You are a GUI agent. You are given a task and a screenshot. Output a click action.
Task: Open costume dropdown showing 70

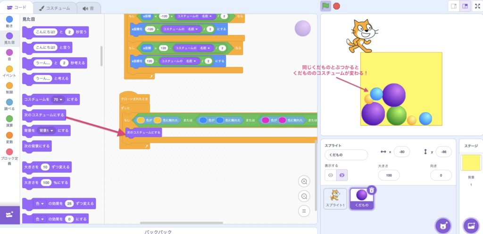click(58, 100)
